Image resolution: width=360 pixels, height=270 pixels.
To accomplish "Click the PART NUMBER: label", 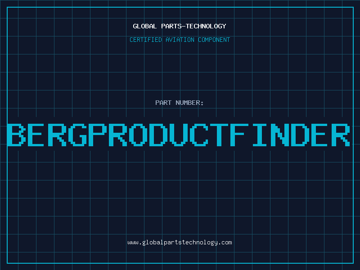I will 180,103.
